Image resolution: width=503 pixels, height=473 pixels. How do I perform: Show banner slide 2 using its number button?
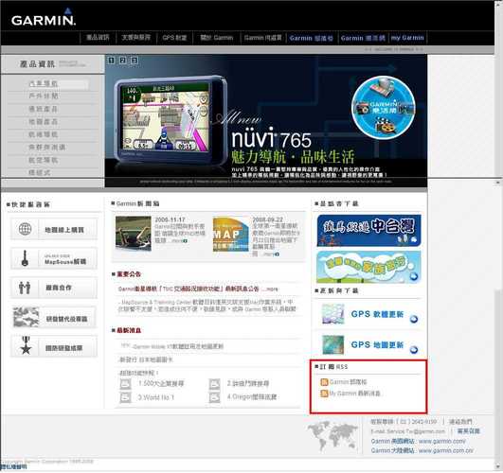(122, 60)
